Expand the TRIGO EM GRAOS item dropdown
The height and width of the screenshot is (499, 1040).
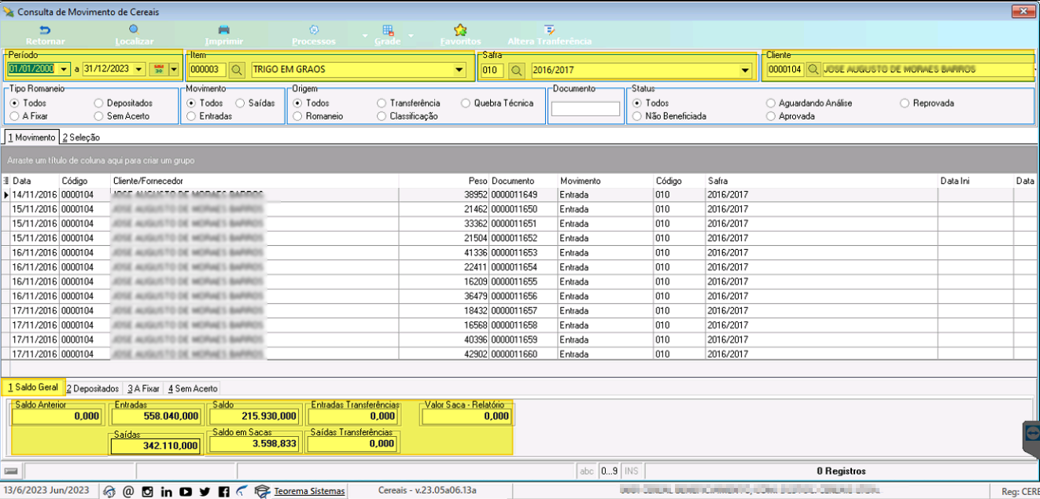tap(459, 69)
